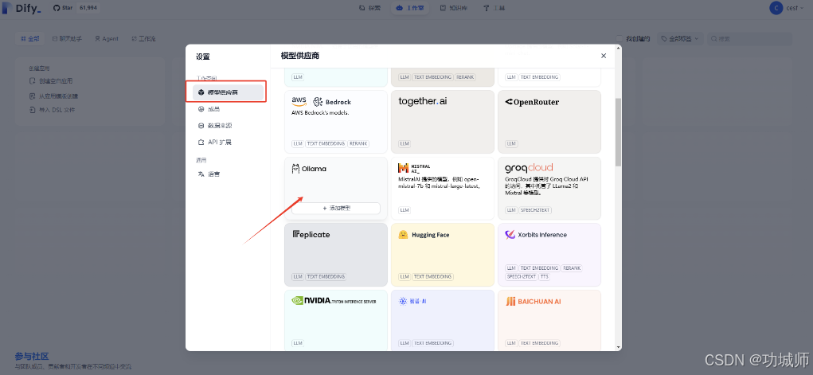813x375 pixels.
Task: Open the 工作室 studio tab in the header
Action: click(x=409, y=8)
